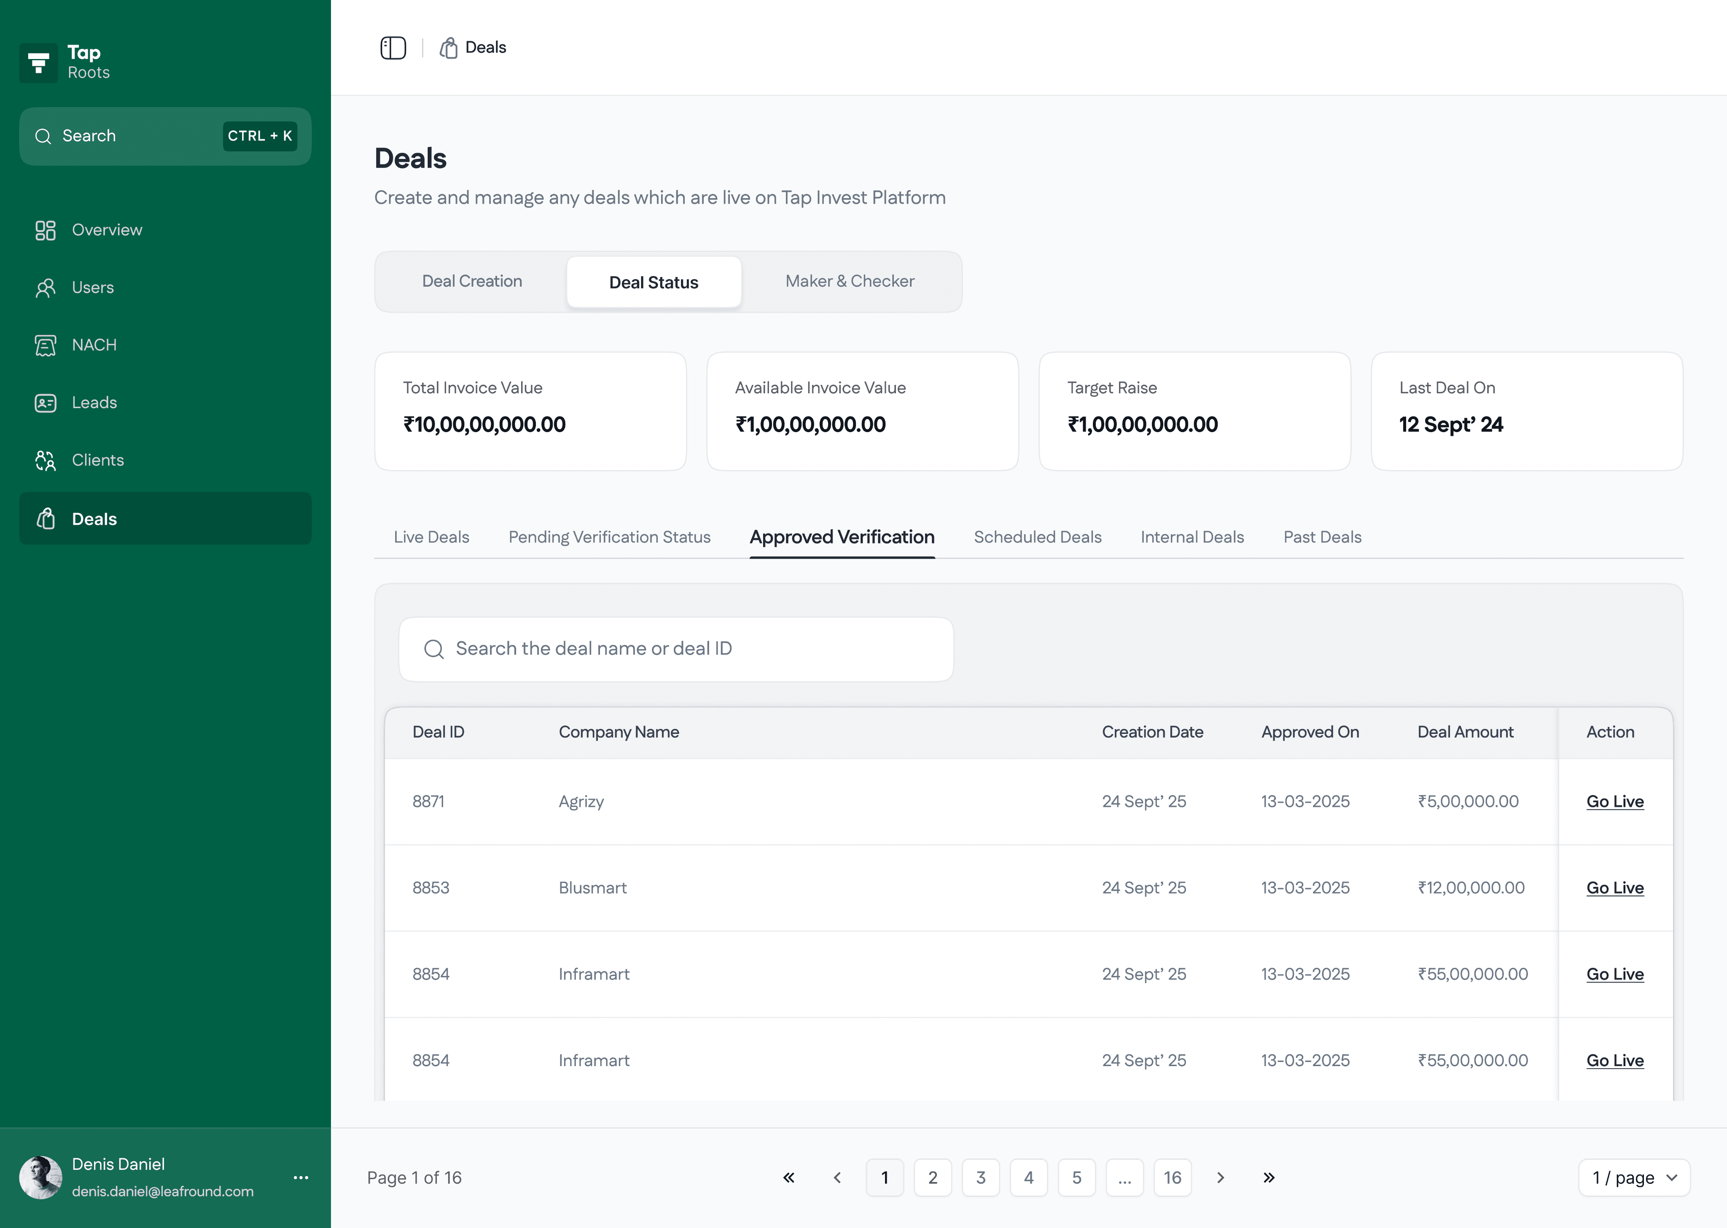This screenshot has height=1228, width=1727.
Task: Expand the pagination ellipsis pages
Action: point(1124,1177)
